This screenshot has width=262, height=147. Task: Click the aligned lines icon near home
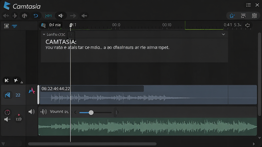click(x=243, y=16)
